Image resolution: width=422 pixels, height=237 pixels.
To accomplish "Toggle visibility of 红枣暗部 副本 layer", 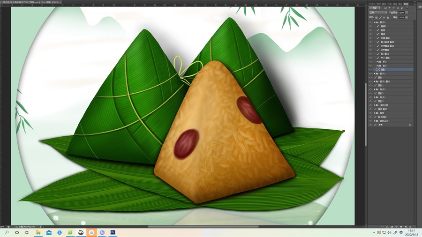I will point(370,46).
